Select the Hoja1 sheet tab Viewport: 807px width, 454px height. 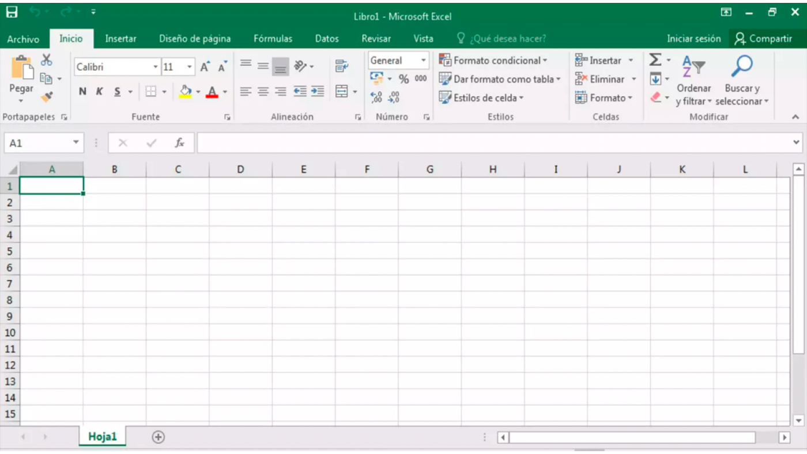[103, 437]
